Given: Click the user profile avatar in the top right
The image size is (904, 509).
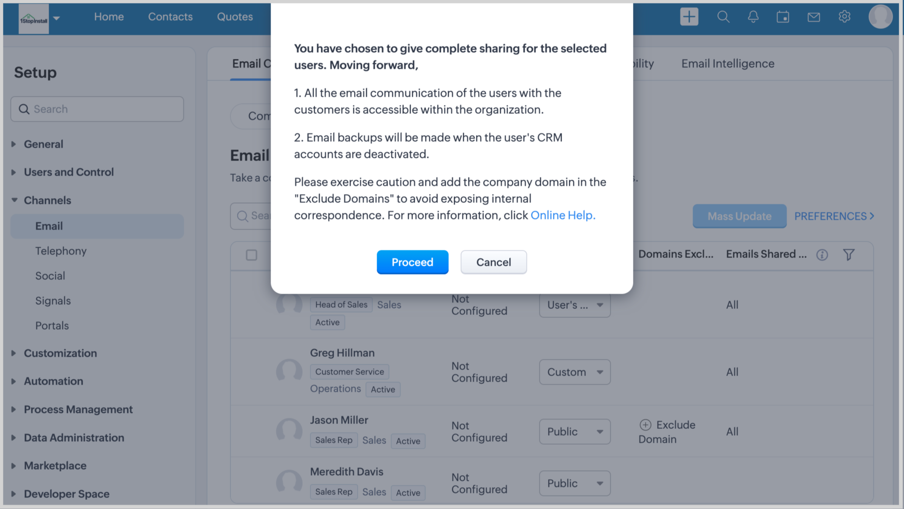Looking at the screenshot, I should (x=880, y=17).
